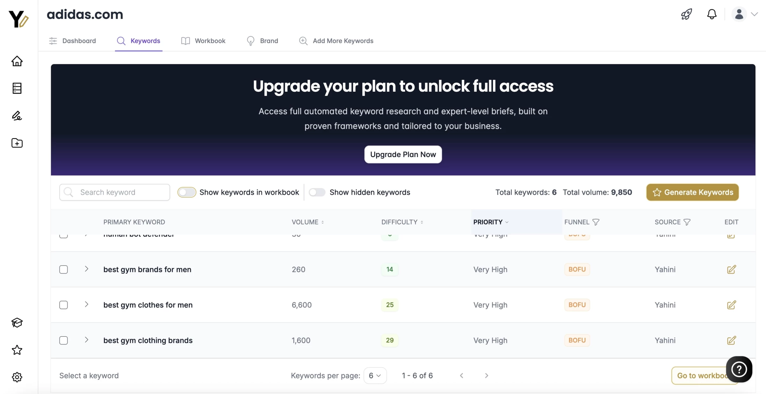Click the Generate Keywords button
Viewport: 766px width, 394px height.
693,192
